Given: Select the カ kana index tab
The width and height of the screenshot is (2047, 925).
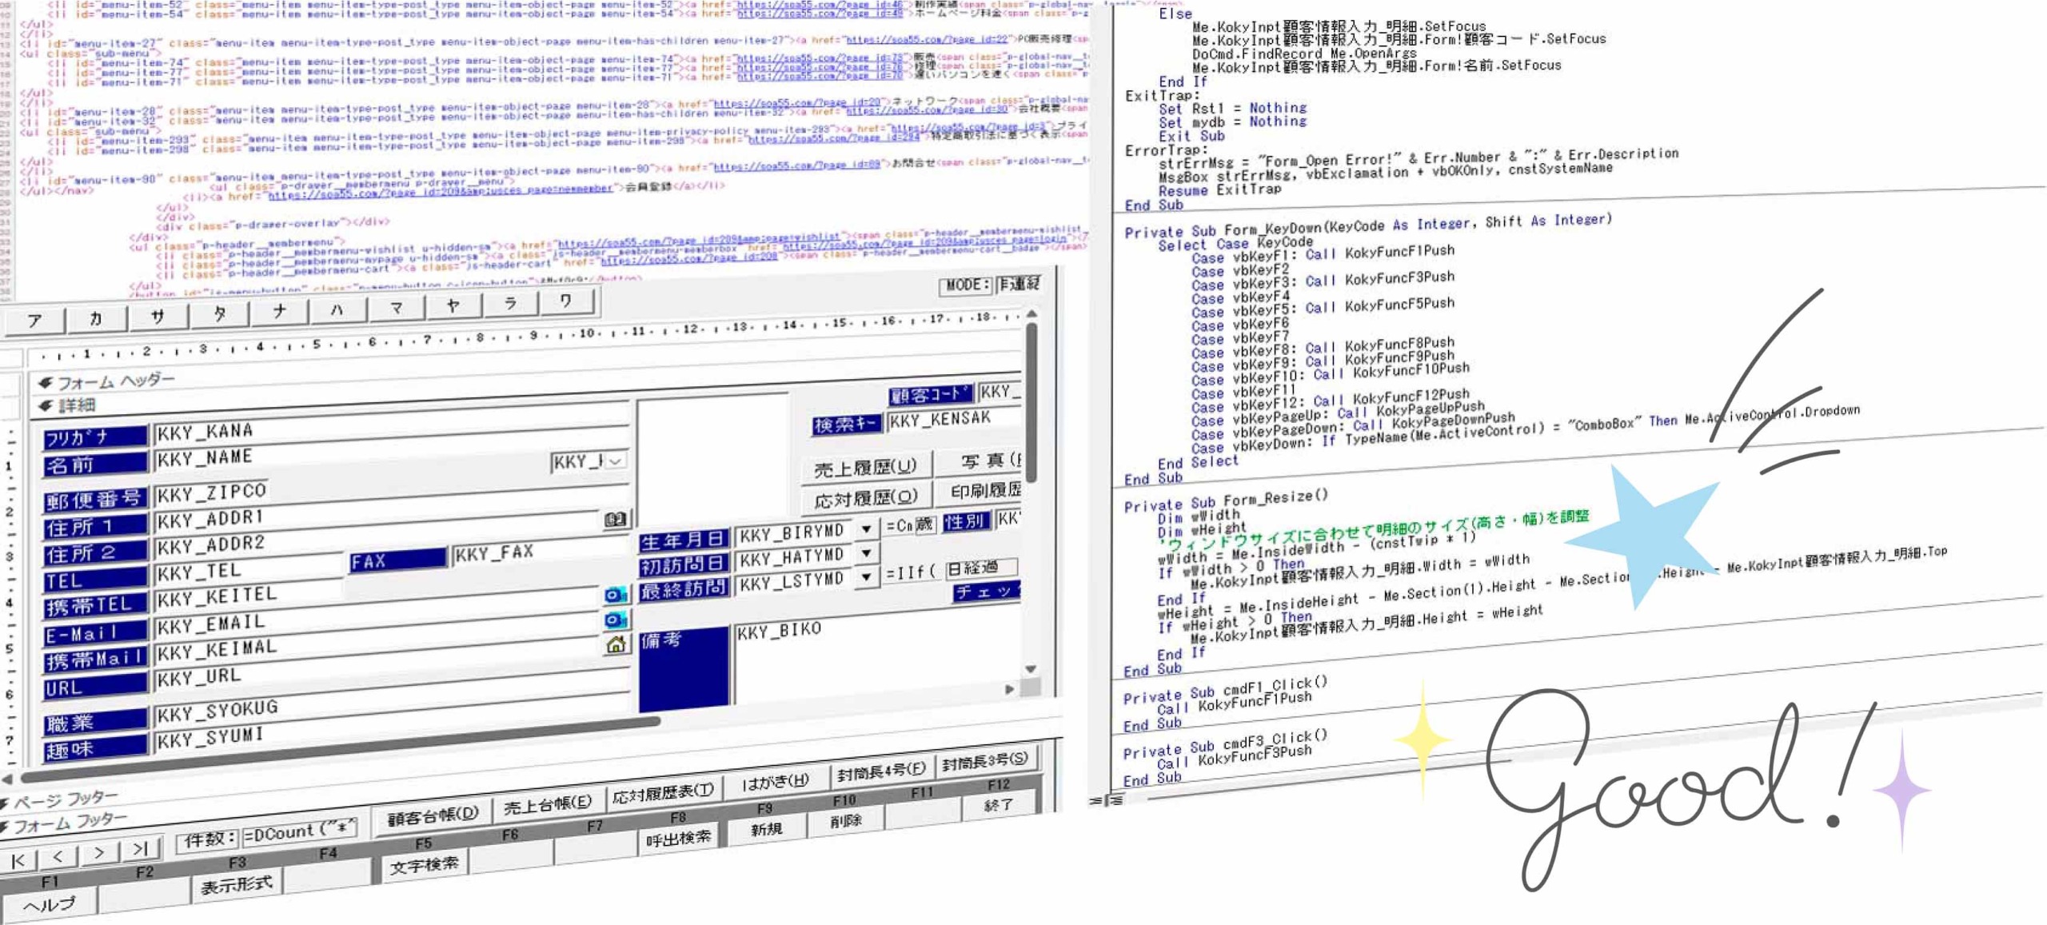Looking at the screenshot, I should (96, 318).
